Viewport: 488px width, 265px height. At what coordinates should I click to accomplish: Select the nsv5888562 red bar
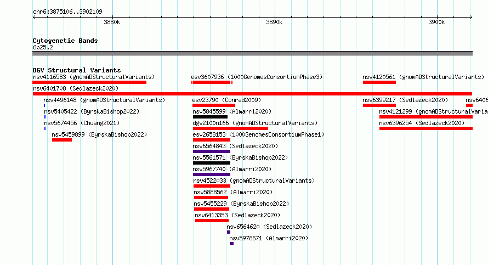211,198
